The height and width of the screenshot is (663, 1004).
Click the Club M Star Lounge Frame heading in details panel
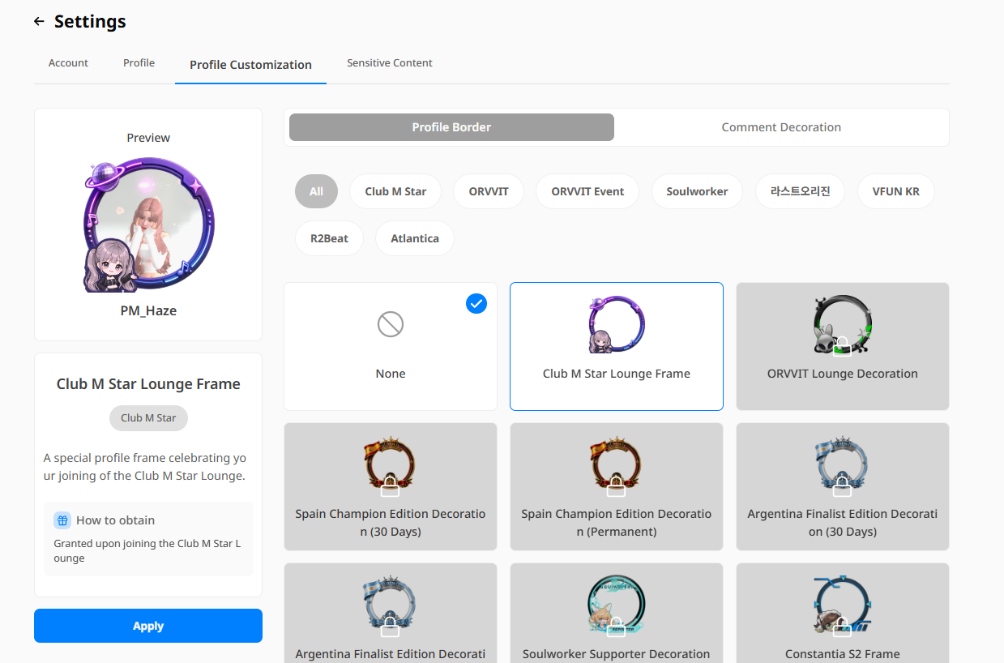coord(148,384)
